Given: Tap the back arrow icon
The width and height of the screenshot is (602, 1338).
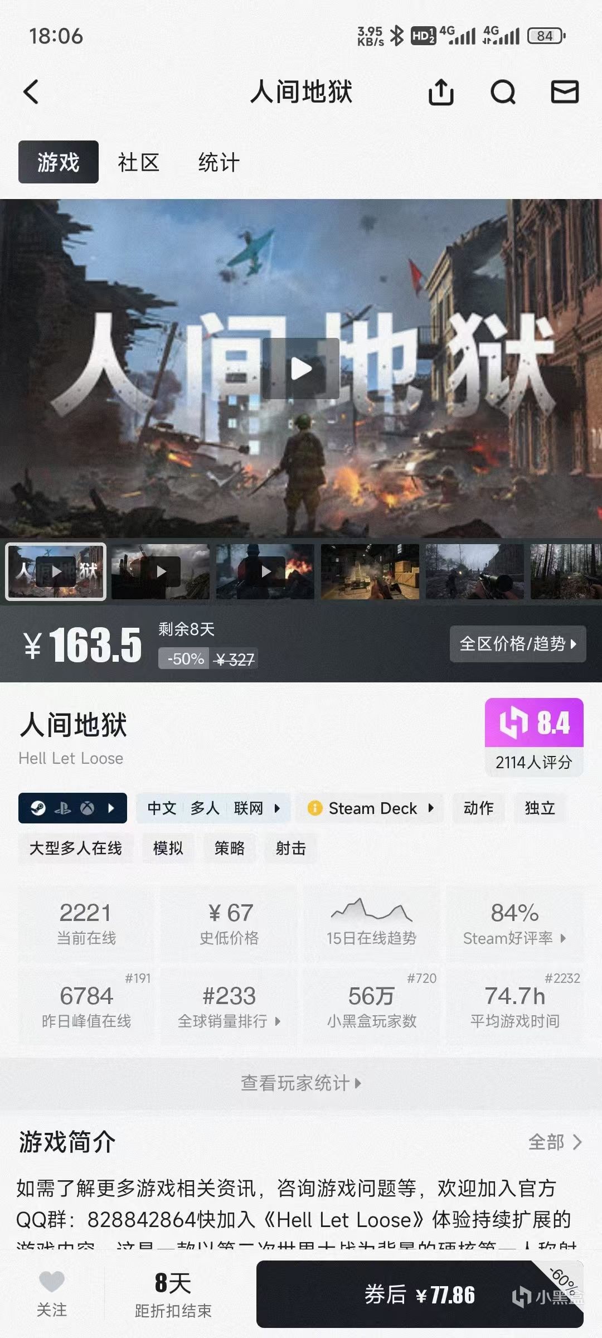Looking at the screenshot, I should pos(31,92).
